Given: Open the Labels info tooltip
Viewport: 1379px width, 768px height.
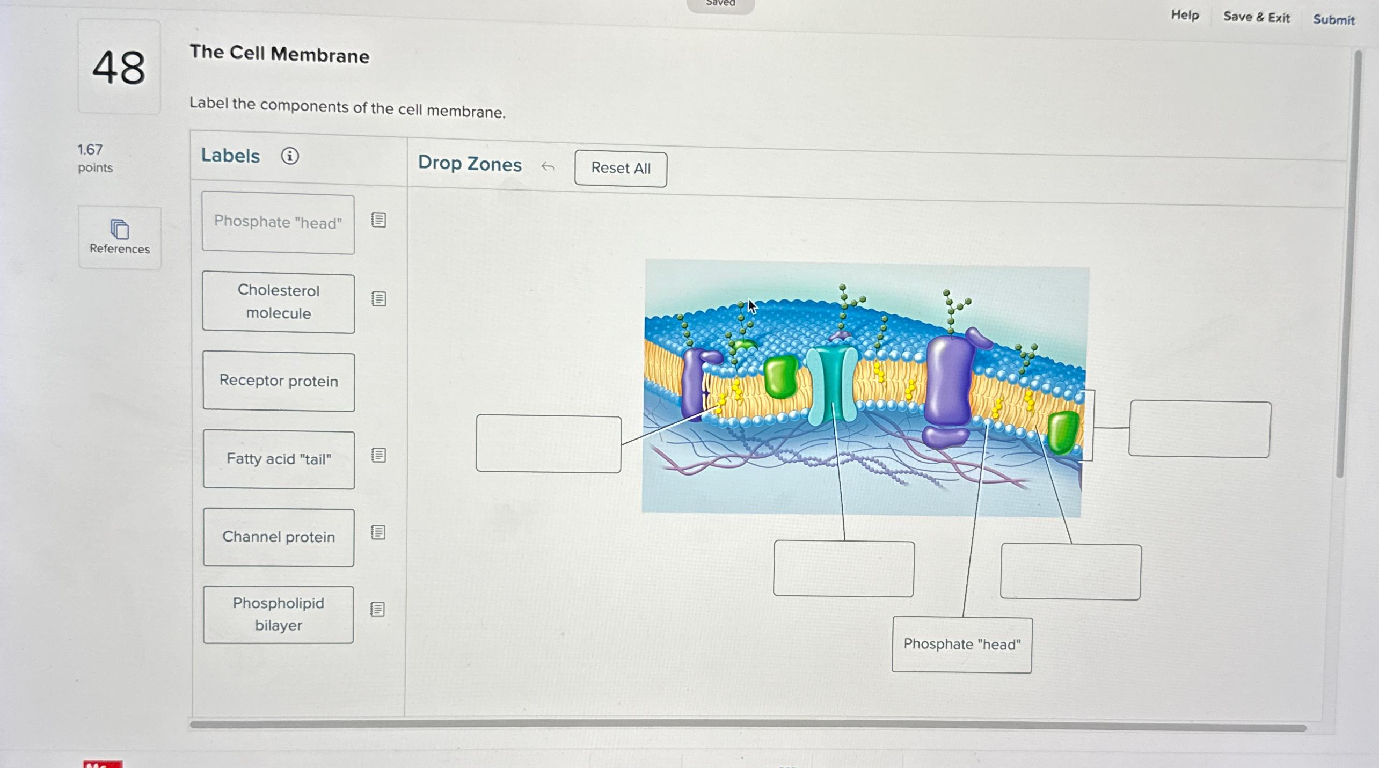Looking at the screenshot, I should click(x=290, y=155).
